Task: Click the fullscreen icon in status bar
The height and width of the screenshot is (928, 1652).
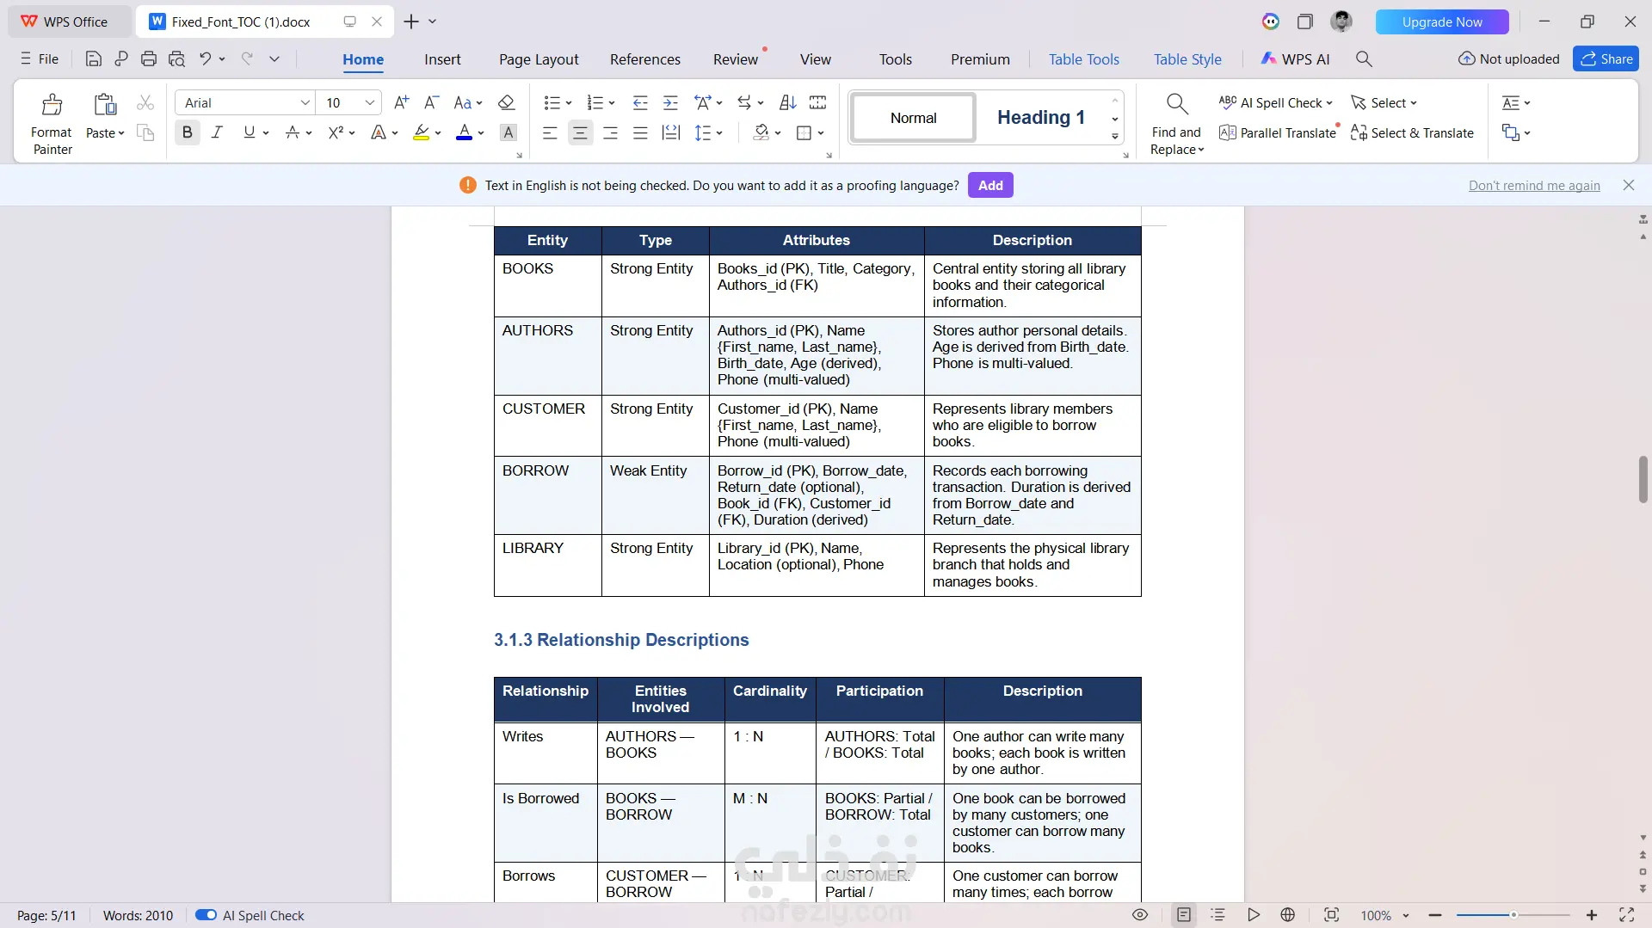Action: click(1626, 915)
